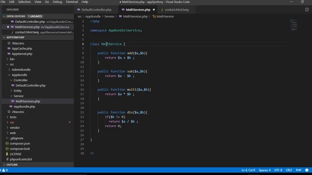This screenshot has width=312, height=175.
Task: Open the View menu
Action: (x=38, y=2)
